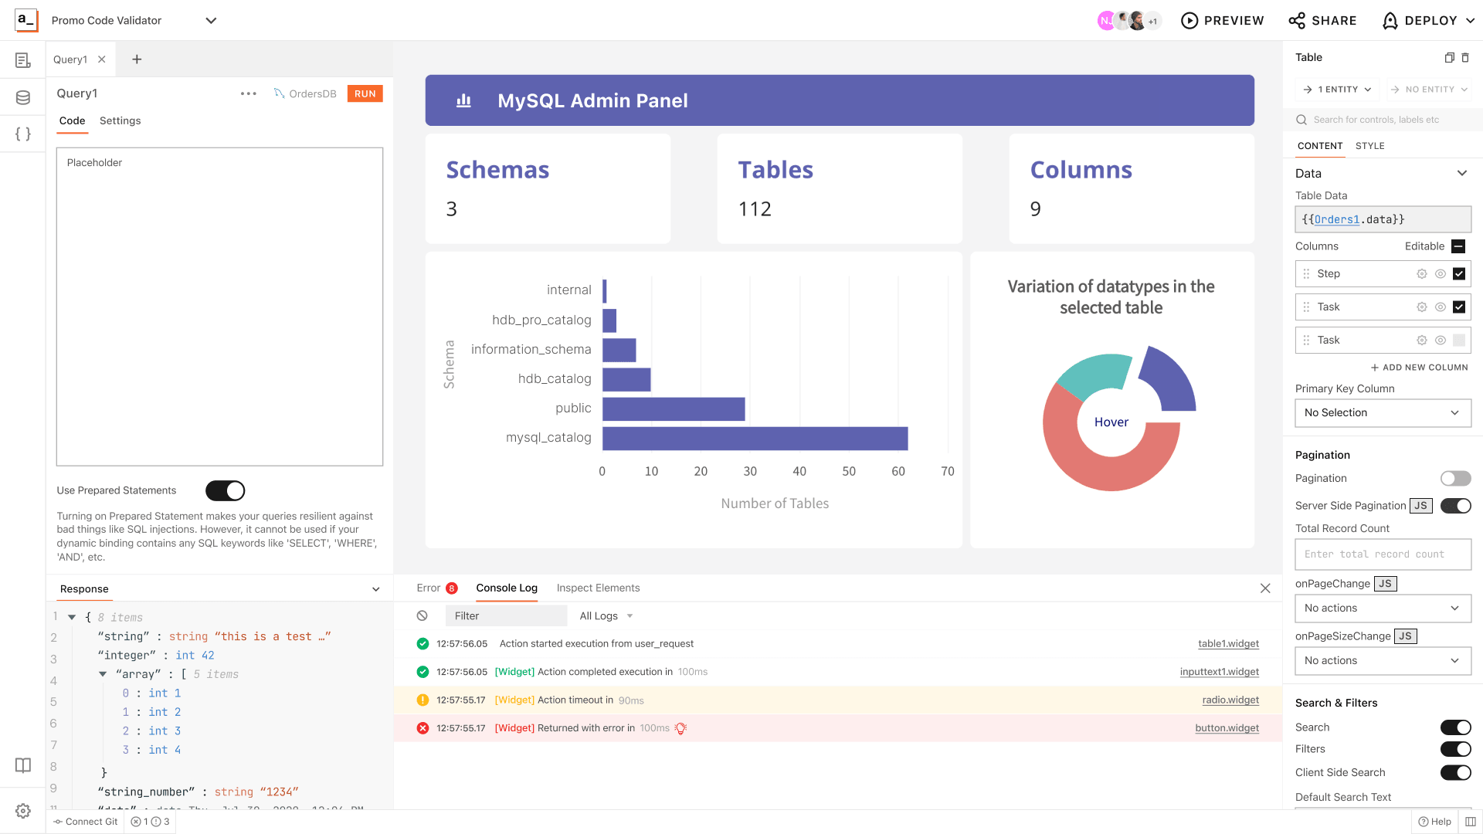The height and width of the screenshot is (834, 1483).
Task: Open app Settings from the bottom left gear
Action: click(22, 810)
